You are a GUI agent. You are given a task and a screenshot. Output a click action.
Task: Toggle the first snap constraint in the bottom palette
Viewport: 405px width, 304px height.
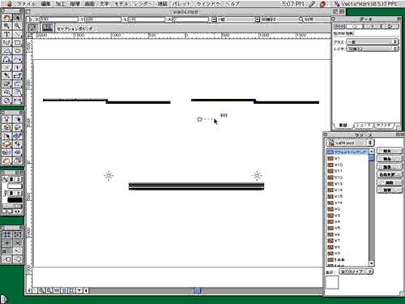(6, 234)
